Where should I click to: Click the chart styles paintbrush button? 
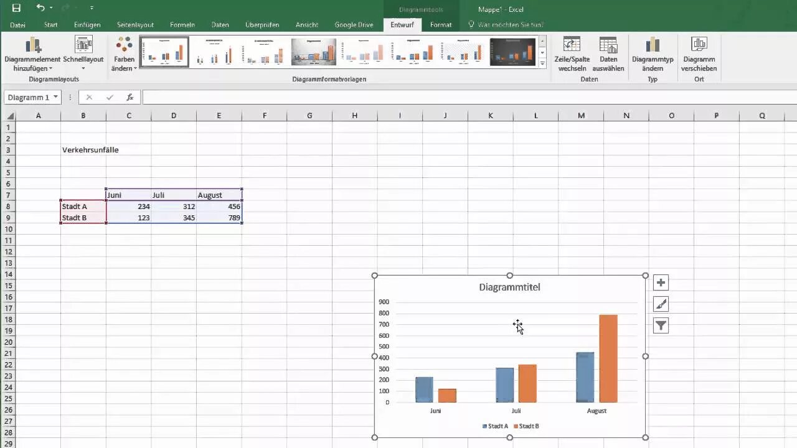[x=661, y=304]
